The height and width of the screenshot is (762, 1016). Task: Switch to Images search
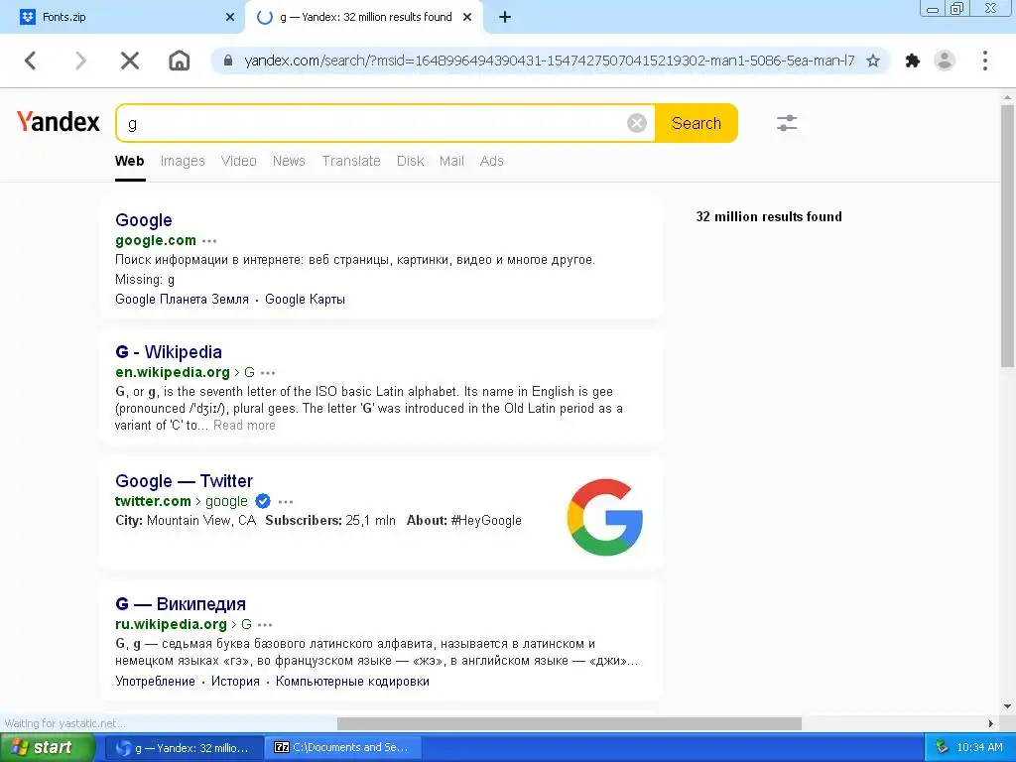tap(183, 161)
